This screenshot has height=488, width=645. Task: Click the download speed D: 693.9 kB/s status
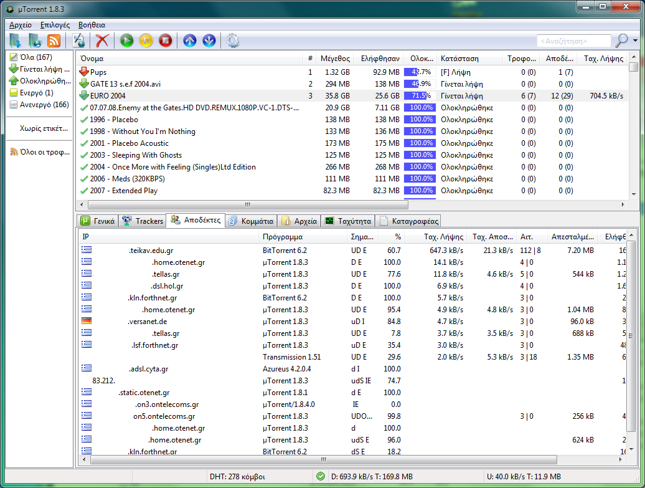tap(372, 477)
